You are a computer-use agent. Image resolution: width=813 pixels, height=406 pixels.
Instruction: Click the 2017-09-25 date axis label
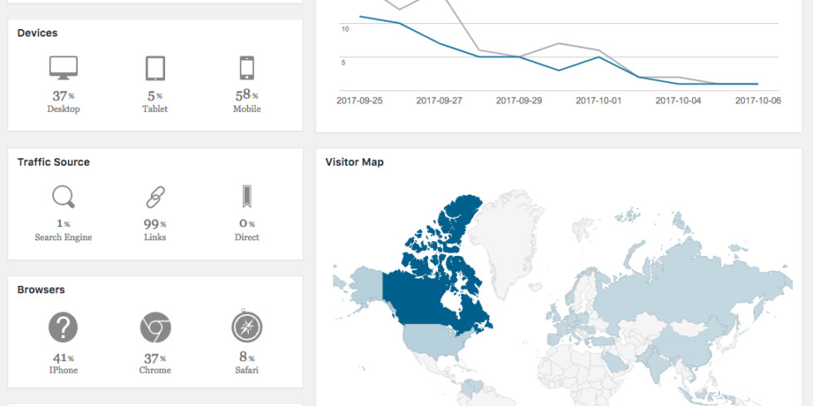360,100
